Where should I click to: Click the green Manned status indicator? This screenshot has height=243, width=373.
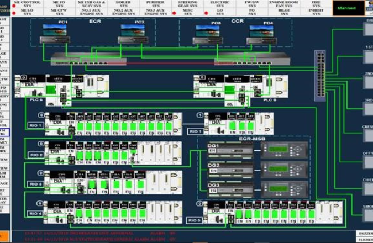click(x=347, y=8)
